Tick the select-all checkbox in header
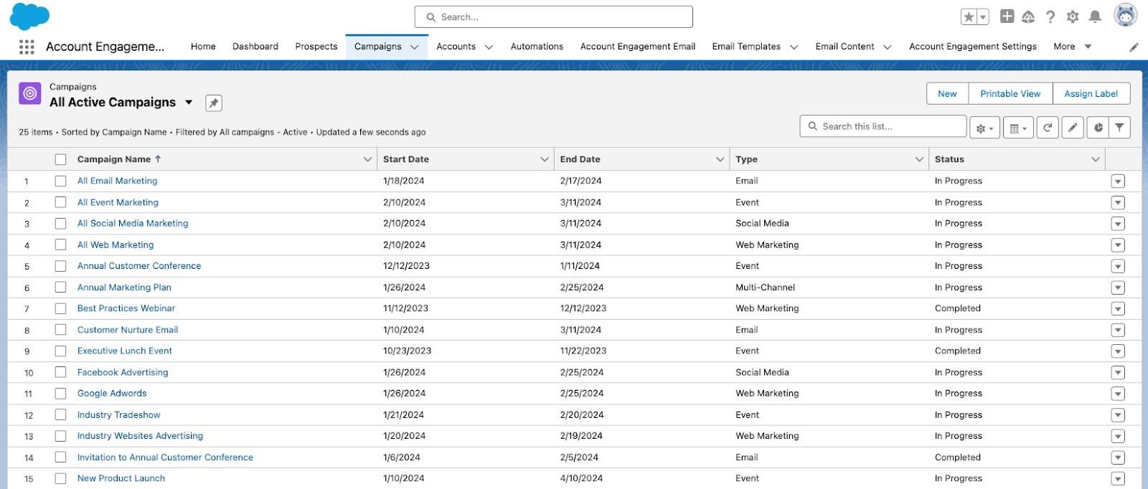 point(60,159)
